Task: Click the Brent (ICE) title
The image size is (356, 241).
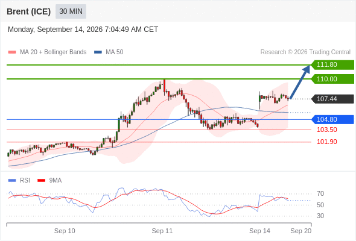Action: tap(28, 11)
